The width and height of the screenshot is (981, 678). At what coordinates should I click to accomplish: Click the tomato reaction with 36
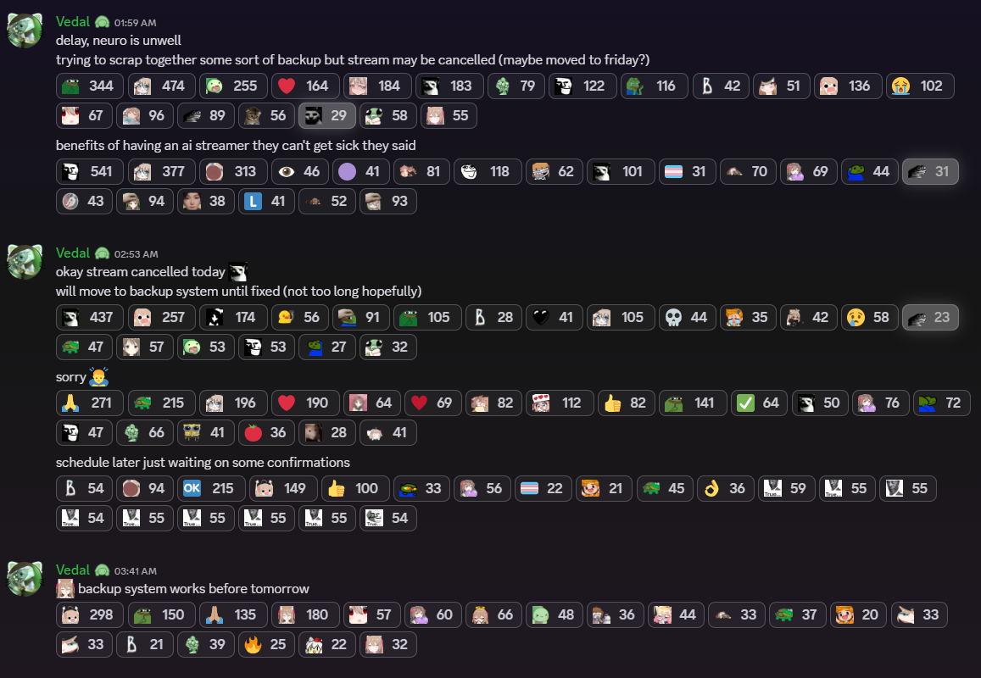click(x=266, y=433)
